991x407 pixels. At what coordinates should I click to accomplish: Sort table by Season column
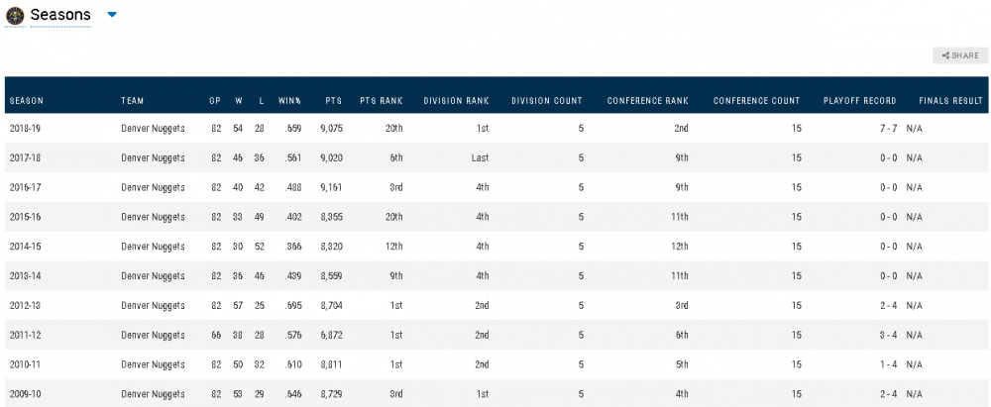click(x=27, y=101)
